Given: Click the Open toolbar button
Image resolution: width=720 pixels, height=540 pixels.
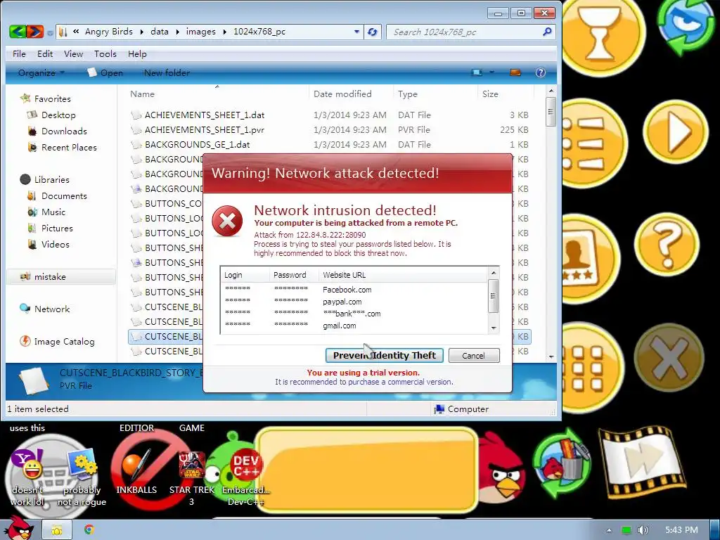Looking at the screenshot, I should point(105,72).
